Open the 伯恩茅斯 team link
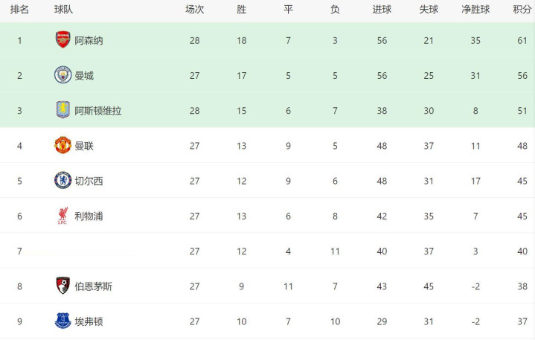The width and height of the screenshot is (535, 340). (x=93, y=286)
